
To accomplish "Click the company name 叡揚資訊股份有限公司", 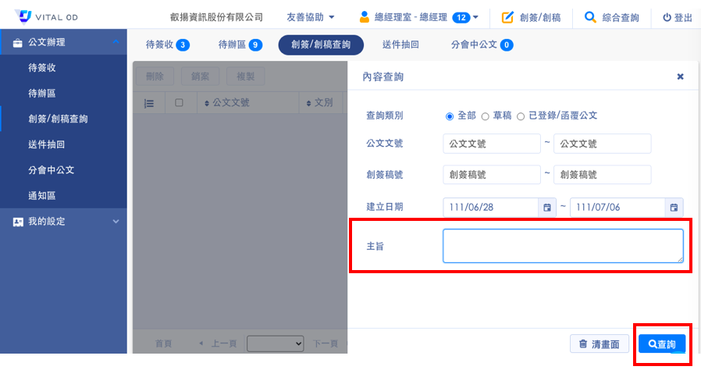I will click(216, 17).
